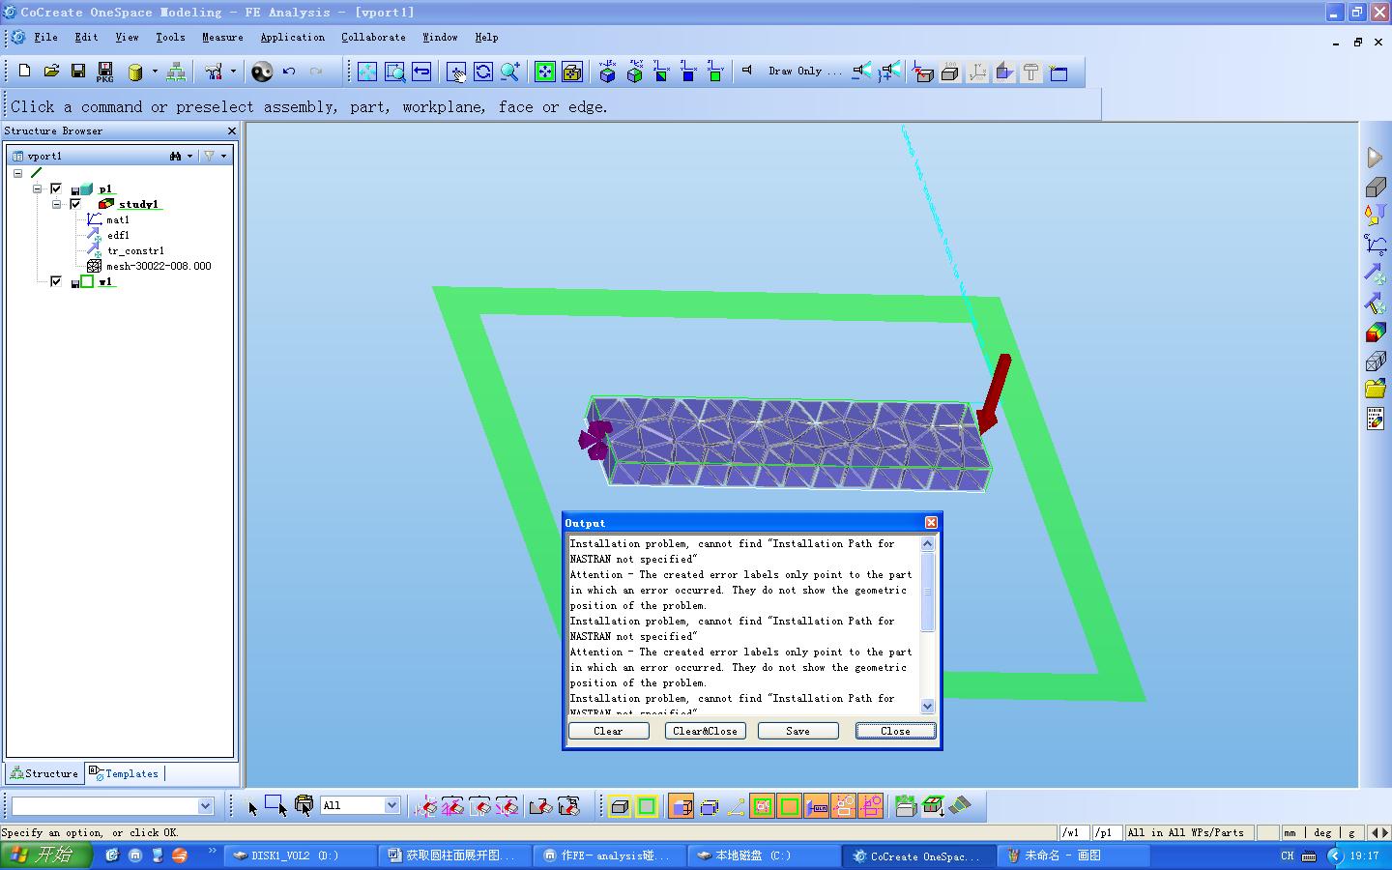Open the binoculars search dropdown arrow
This screenshot has width=1392, height=870.
[x=189, y=156]
